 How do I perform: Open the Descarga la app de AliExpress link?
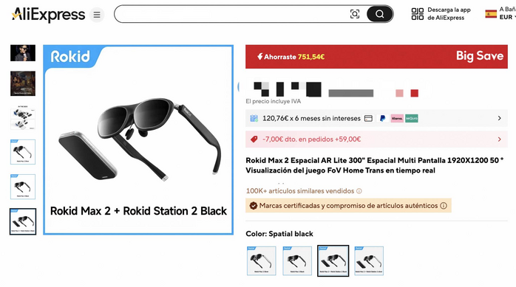click(x=449, y=14)
